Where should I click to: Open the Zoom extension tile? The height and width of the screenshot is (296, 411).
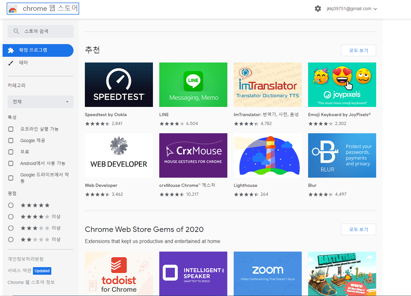[x=268, y=273]
